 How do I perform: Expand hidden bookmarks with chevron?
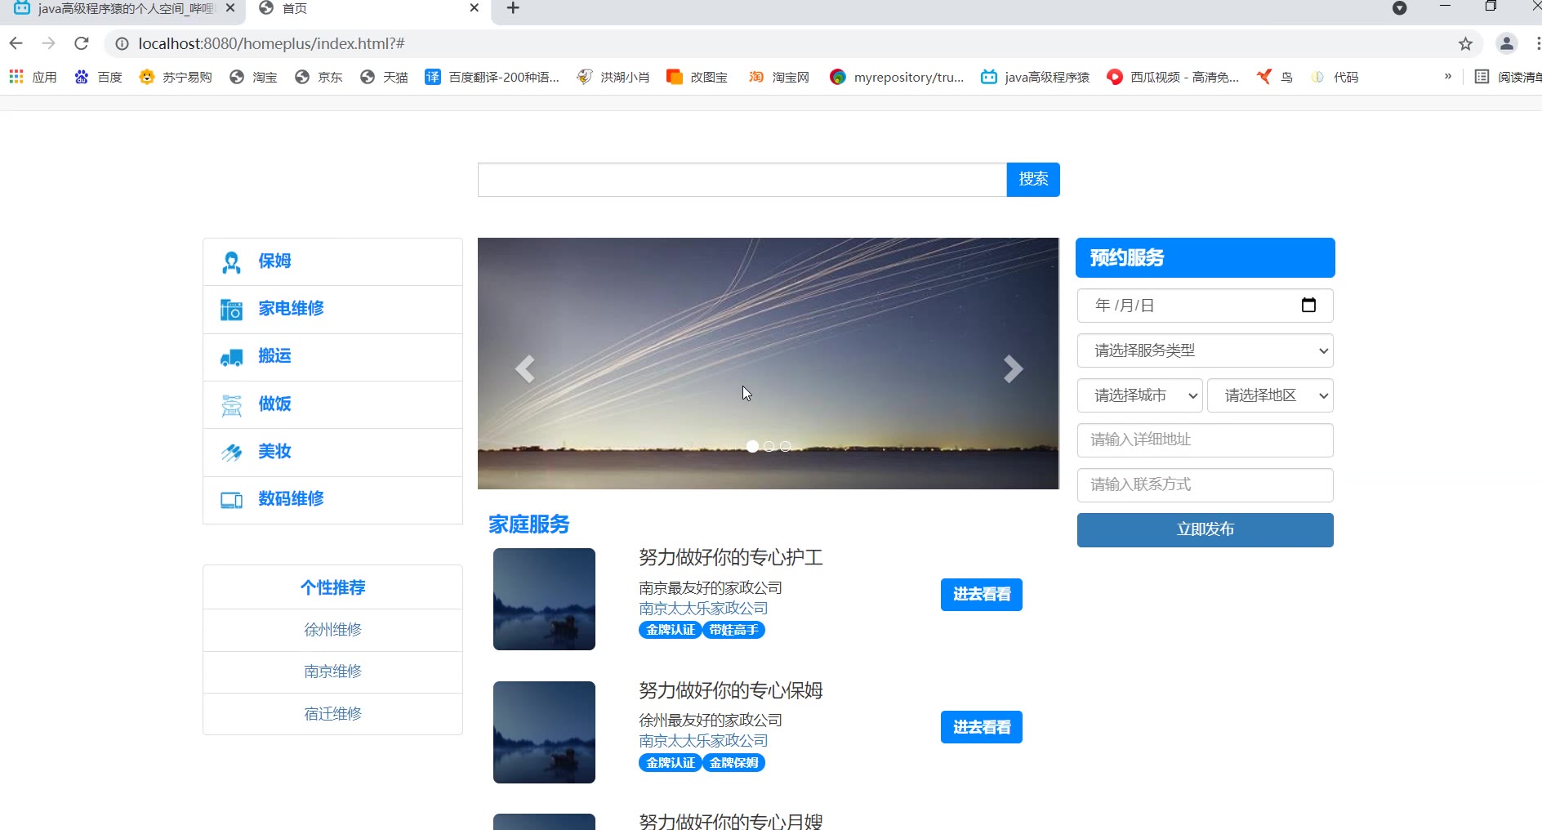point(1448,76)
